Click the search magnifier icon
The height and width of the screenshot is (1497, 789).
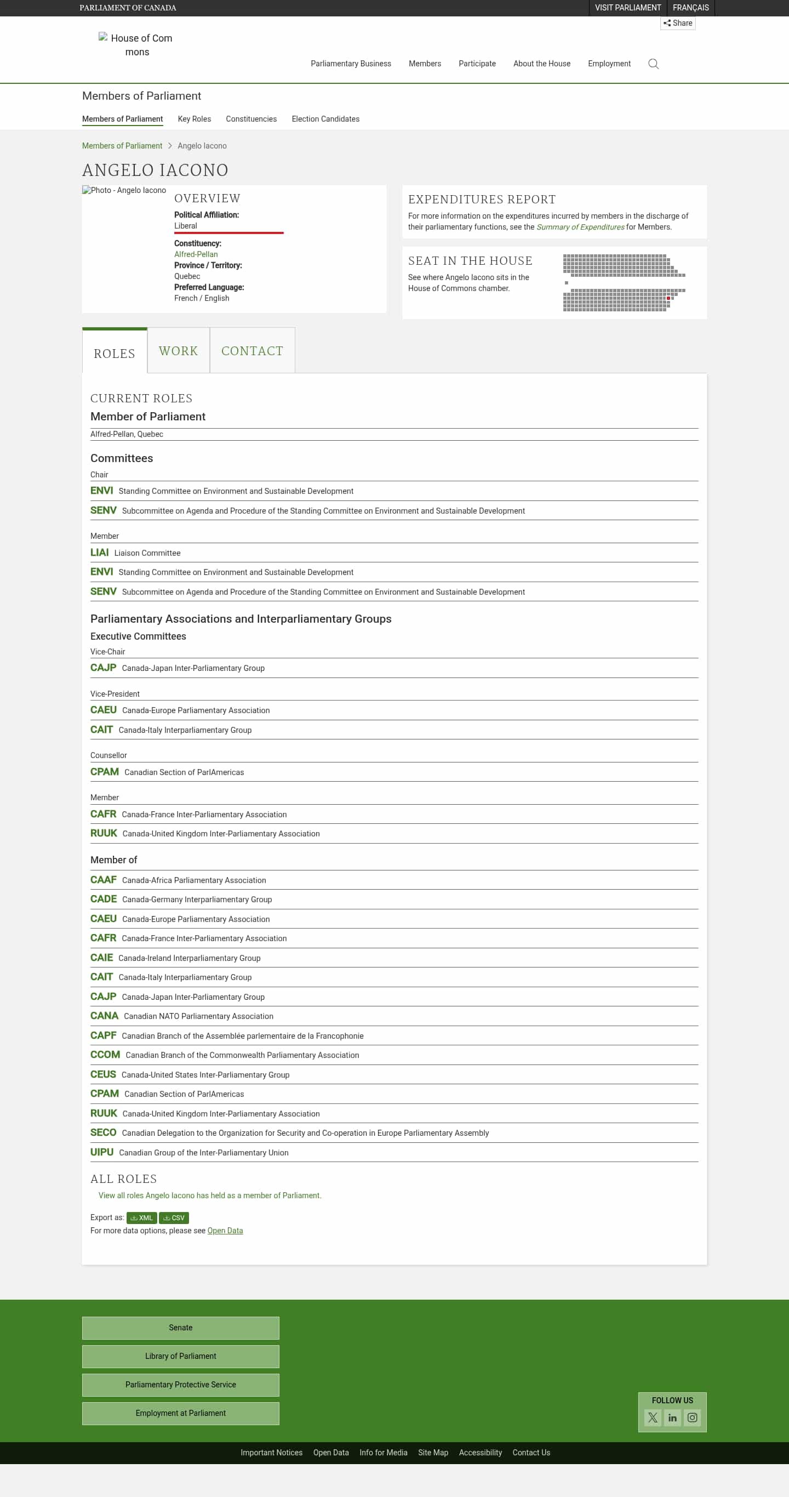click(653, 64)
